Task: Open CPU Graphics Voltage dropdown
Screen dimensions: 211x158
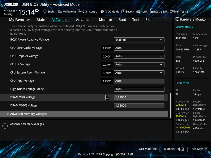Action: 139,56
